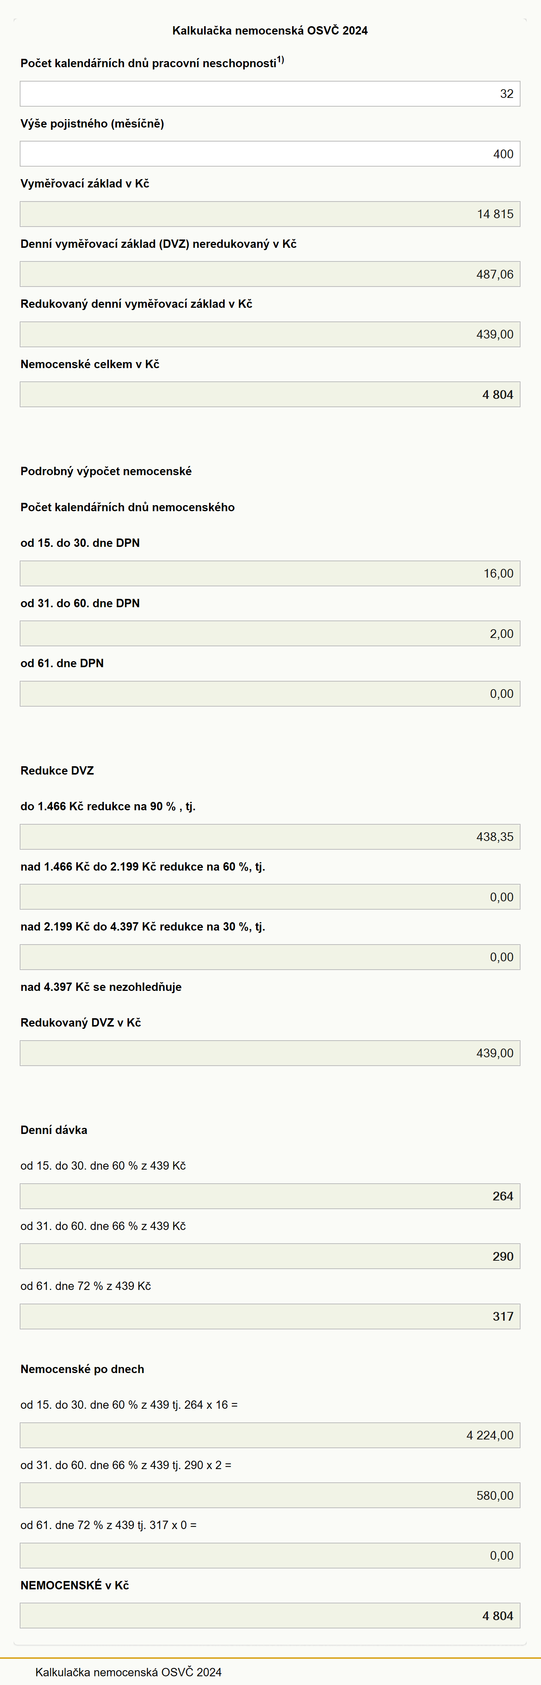The height and width of the screenshot is (1685, 541).
Task: Select the 290 x 2 result field
Action: (x=270, y=1495)
